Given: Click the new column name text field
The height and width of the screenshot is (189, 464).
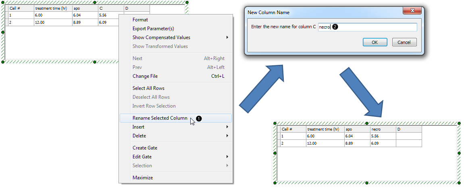Looking at the screenshot, I should (x=367, y=27).
